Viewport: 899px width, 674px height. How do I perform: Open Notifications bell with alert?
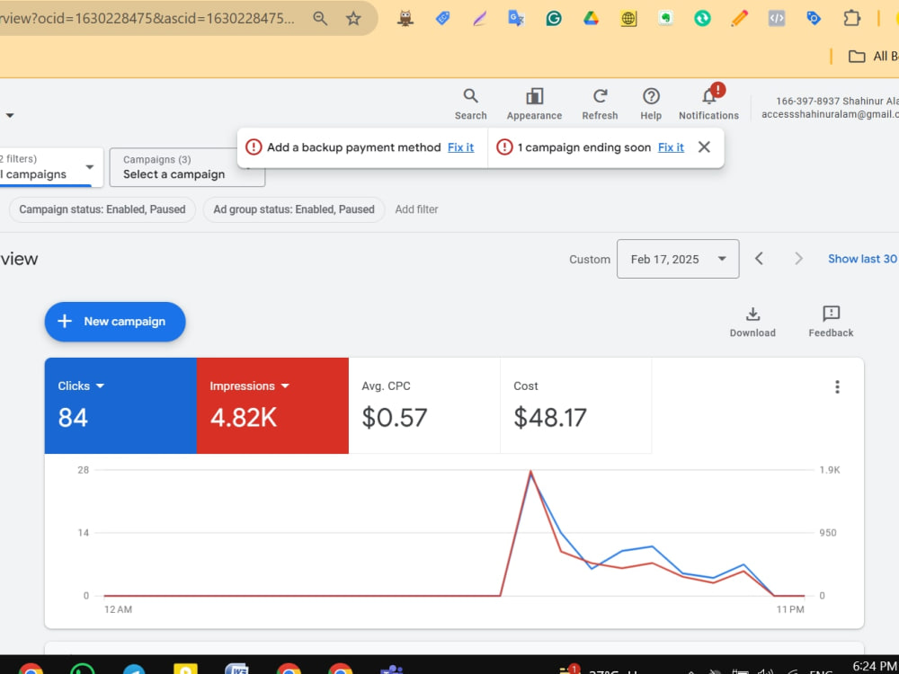[x=708, y=103]
